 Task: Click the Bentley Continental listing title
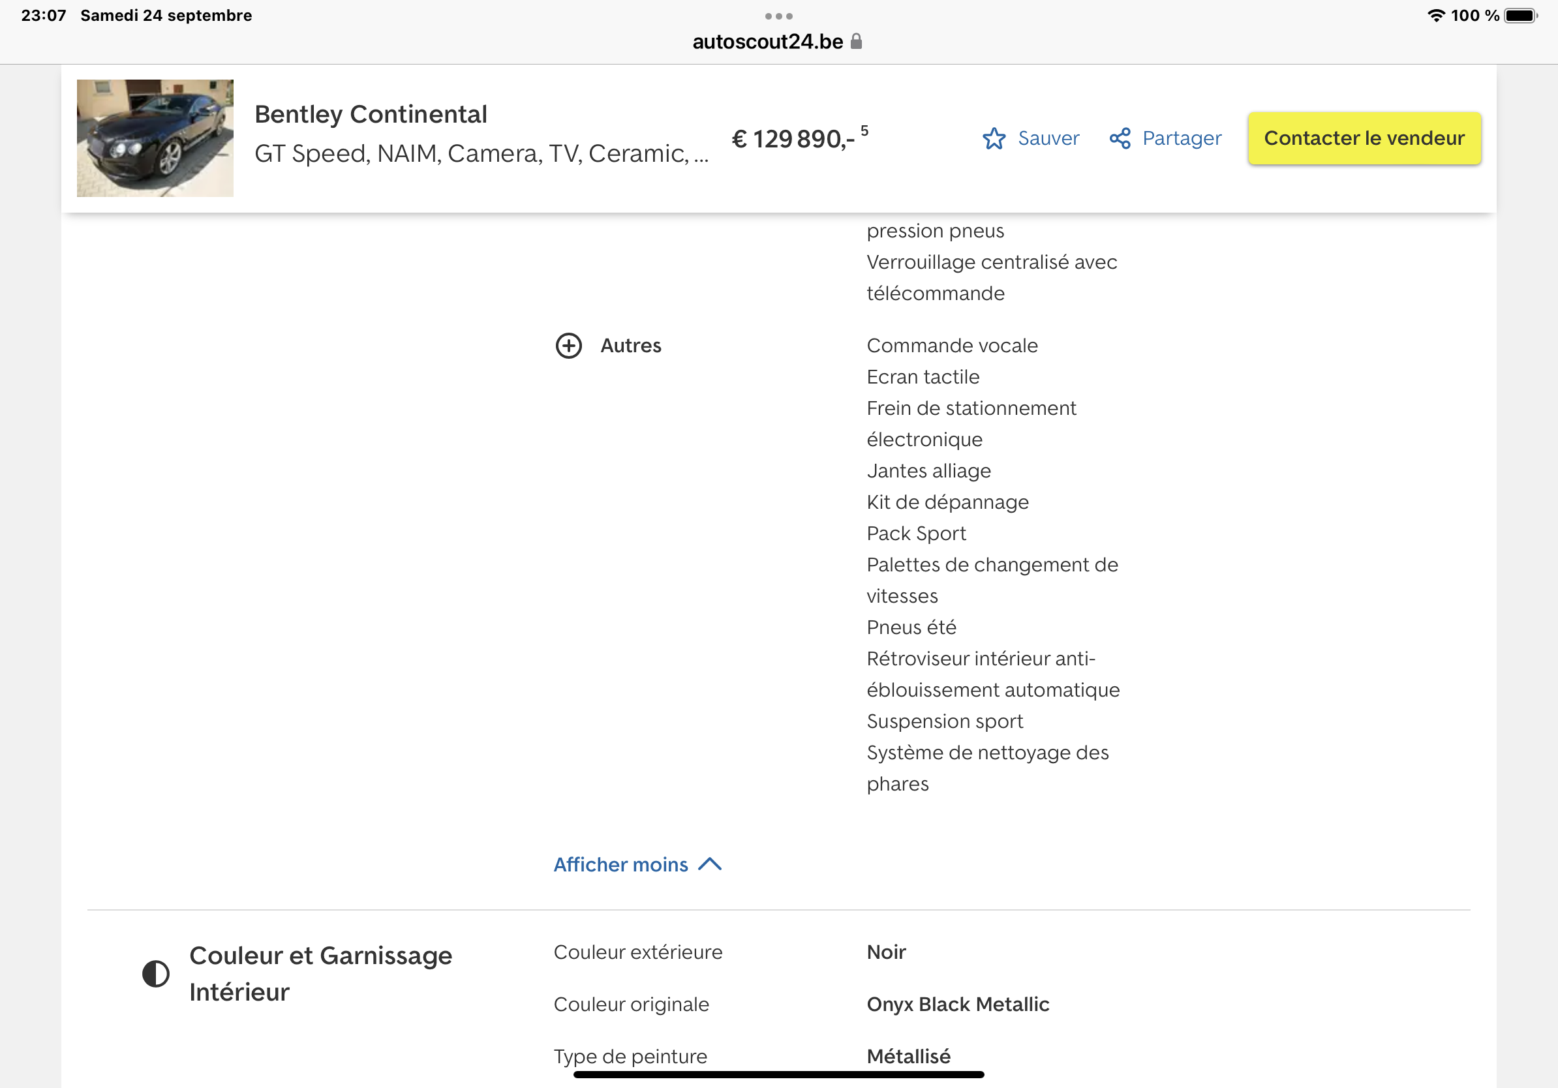[371, 114]
